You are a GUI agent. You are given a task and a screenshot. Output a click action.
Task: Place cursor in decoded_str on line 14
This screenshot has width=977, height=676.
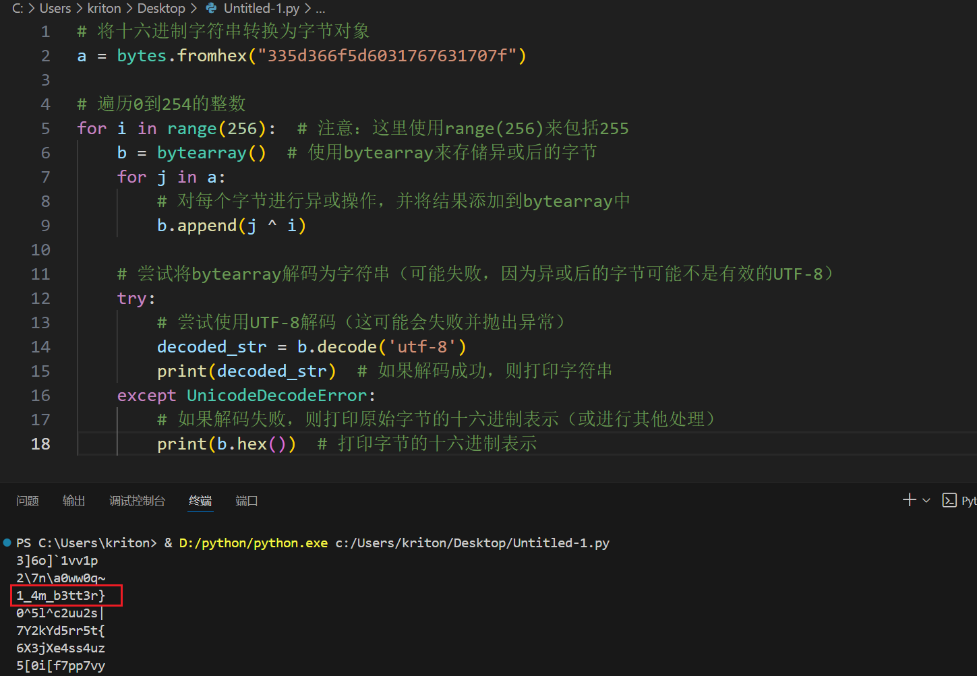tap(211, 346)
